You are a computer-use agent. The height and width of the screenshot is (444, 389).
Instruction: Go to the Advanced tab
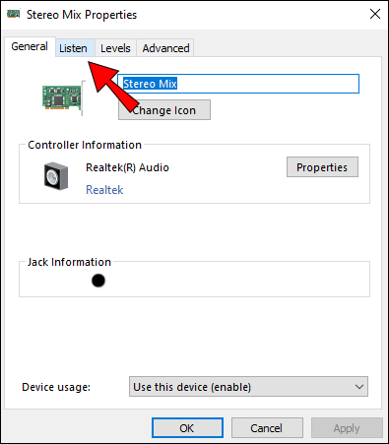pos(165,48)
